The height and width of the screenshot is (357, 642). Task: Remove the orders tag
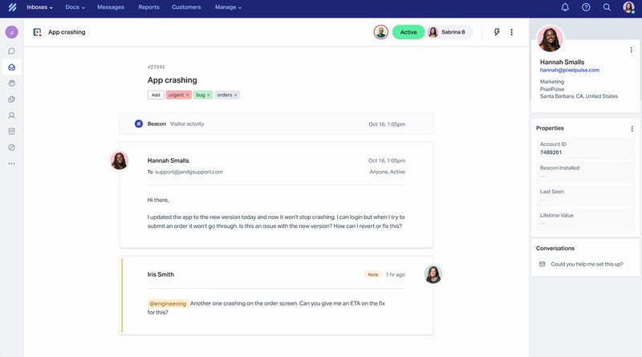click(x=235, y=95)
